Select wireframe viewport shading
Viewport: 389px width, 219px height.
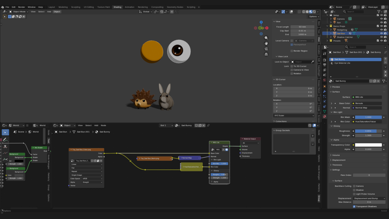tap(304, 12)
